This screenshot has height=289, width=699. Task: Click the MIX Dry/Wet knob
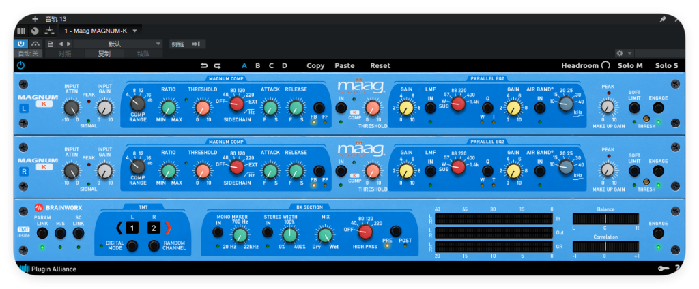pyautogui.click(x=325, y=234)
